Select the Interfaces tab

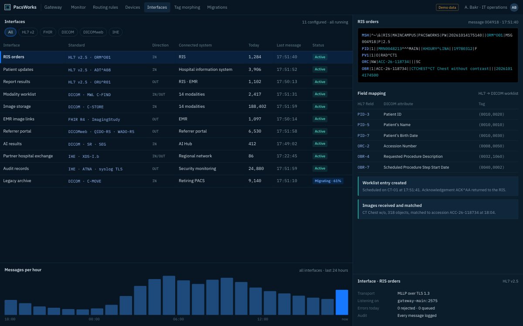tap(157, 7)
